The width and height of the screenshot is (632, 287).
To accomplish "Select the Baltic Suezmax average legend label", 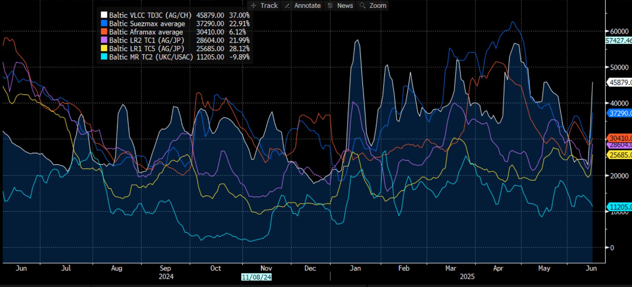I will click(x=147, y=24).
